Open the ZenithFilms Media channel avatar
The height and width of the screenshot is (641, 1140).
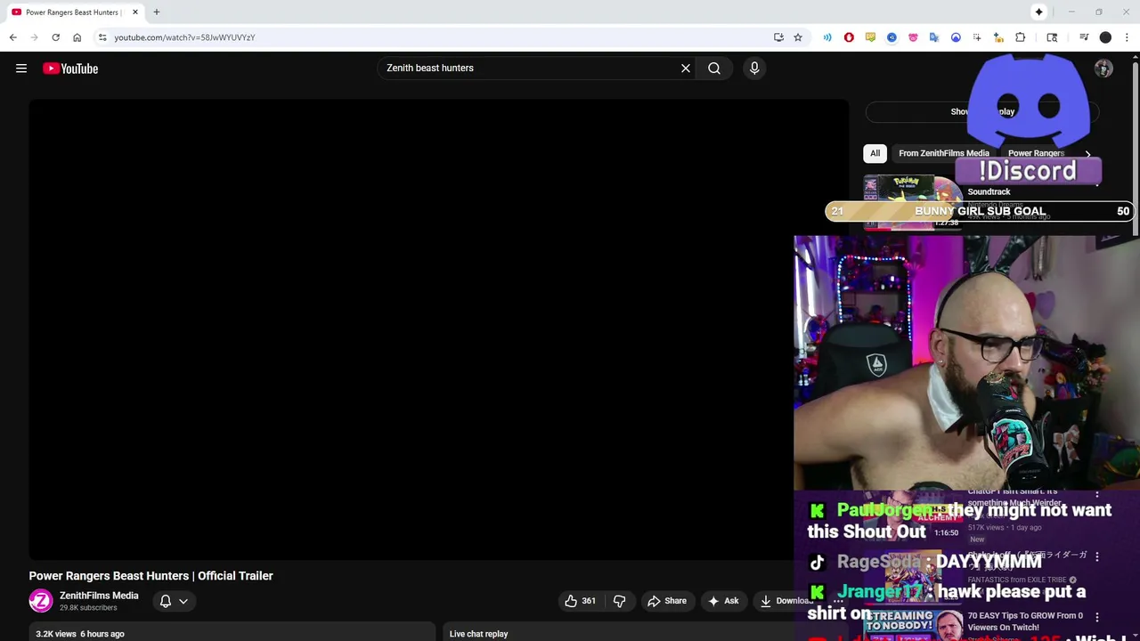[x=41, y=601]
